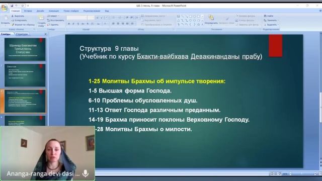Save the presentation from quick access toolbar

coord(12,6)
